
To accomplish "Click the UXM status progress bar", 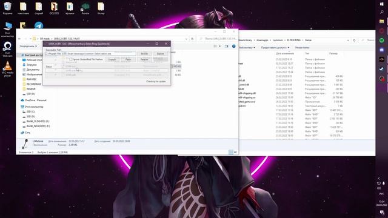I will (x=107, y=71).
